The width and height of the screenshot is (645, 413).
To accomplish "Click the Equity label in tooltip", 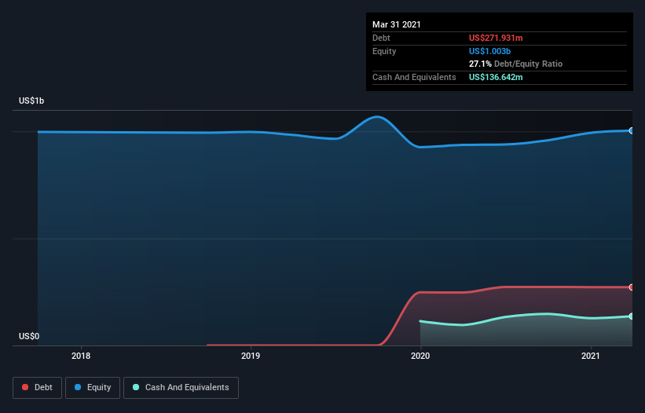I will click(384, 51).
